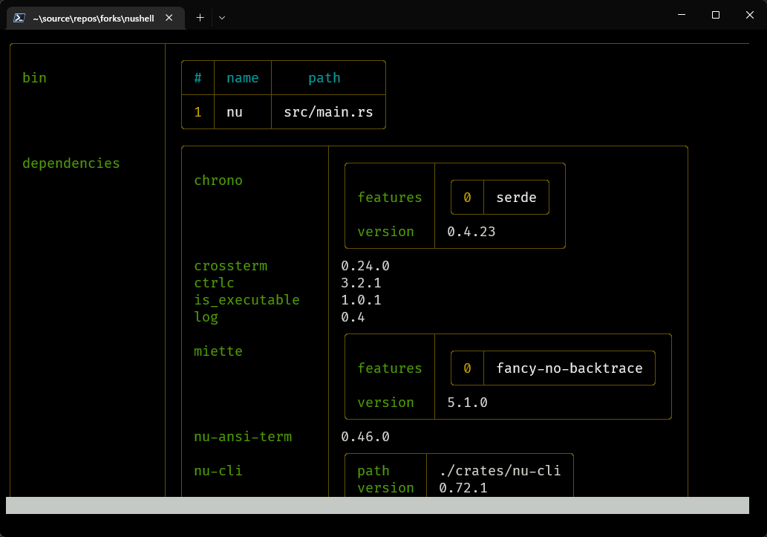Click the chrono version '0.4.23'
Viewport: 767px width, 537px height.
click(x=471, y=232)
